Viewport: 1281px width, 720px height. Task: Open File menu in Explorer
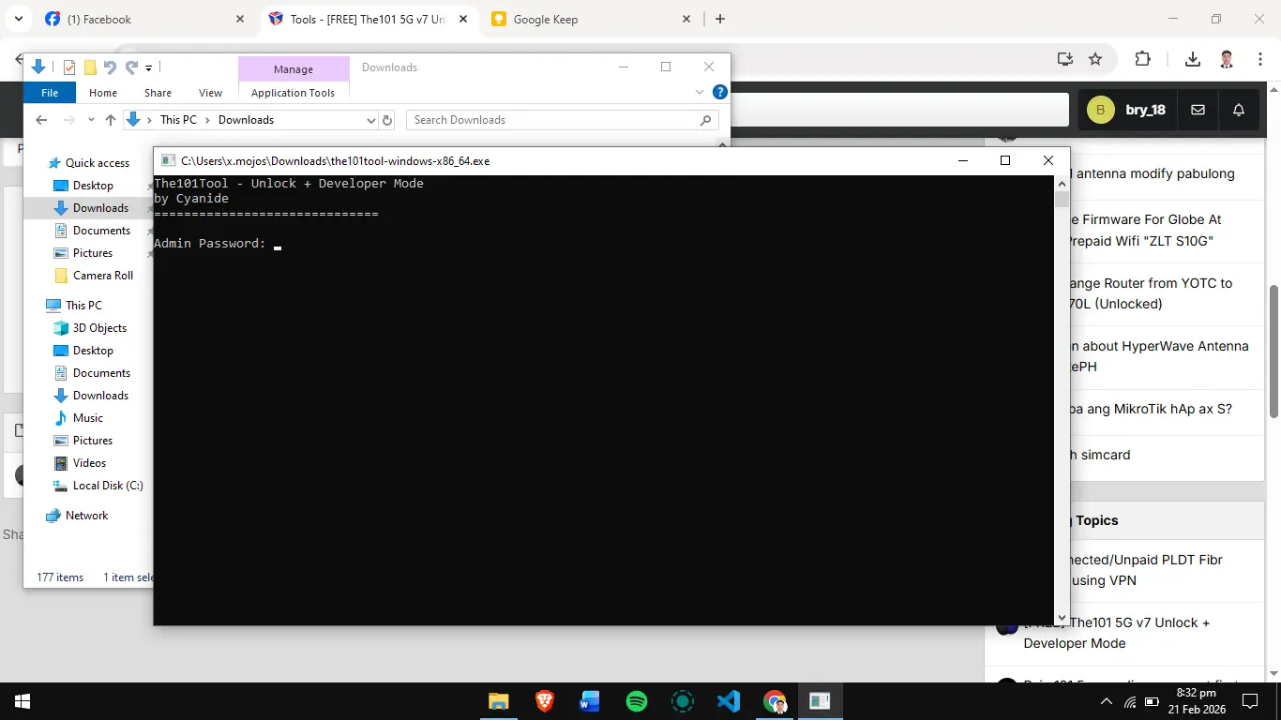click(50, 93)
